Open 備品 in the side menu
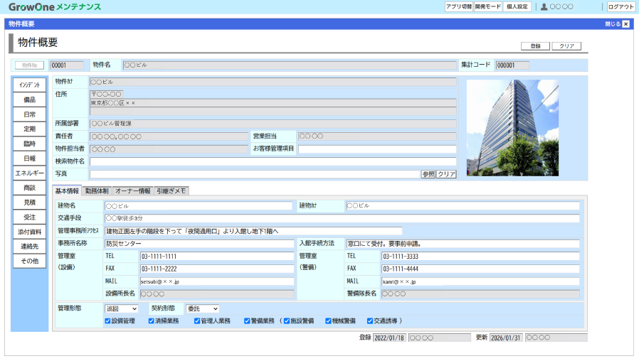 pyautogui.click(x=29, y=99)
